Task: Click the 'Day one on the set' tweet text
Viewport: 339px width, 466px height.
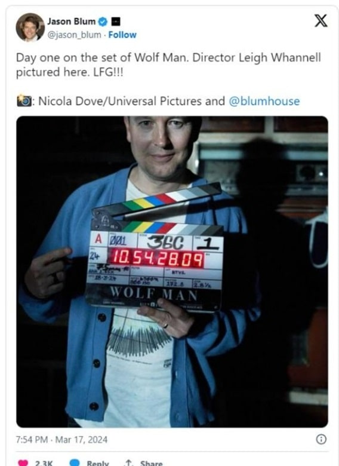Action: 168,65
